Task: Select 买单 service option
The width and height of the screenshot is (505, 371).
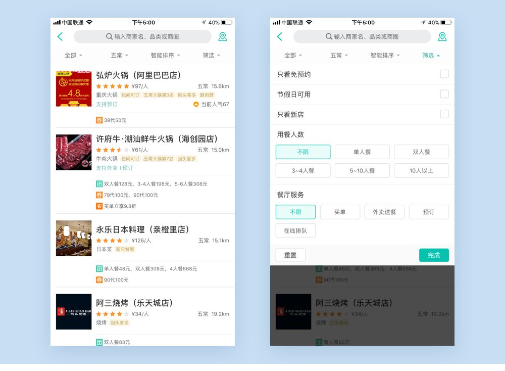Action: (340, 212)
